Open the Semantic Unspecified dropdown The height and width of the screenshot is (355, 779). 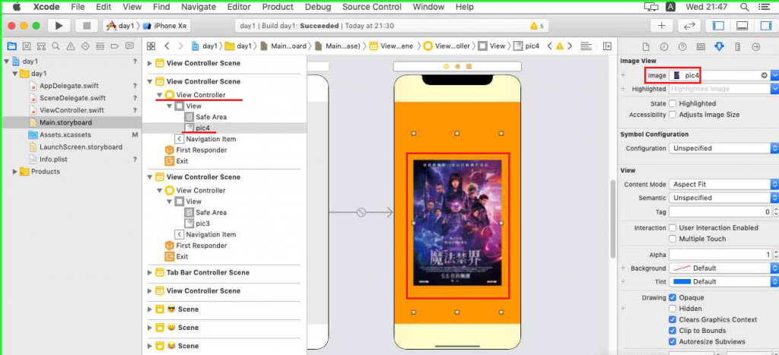pos(723,198)
